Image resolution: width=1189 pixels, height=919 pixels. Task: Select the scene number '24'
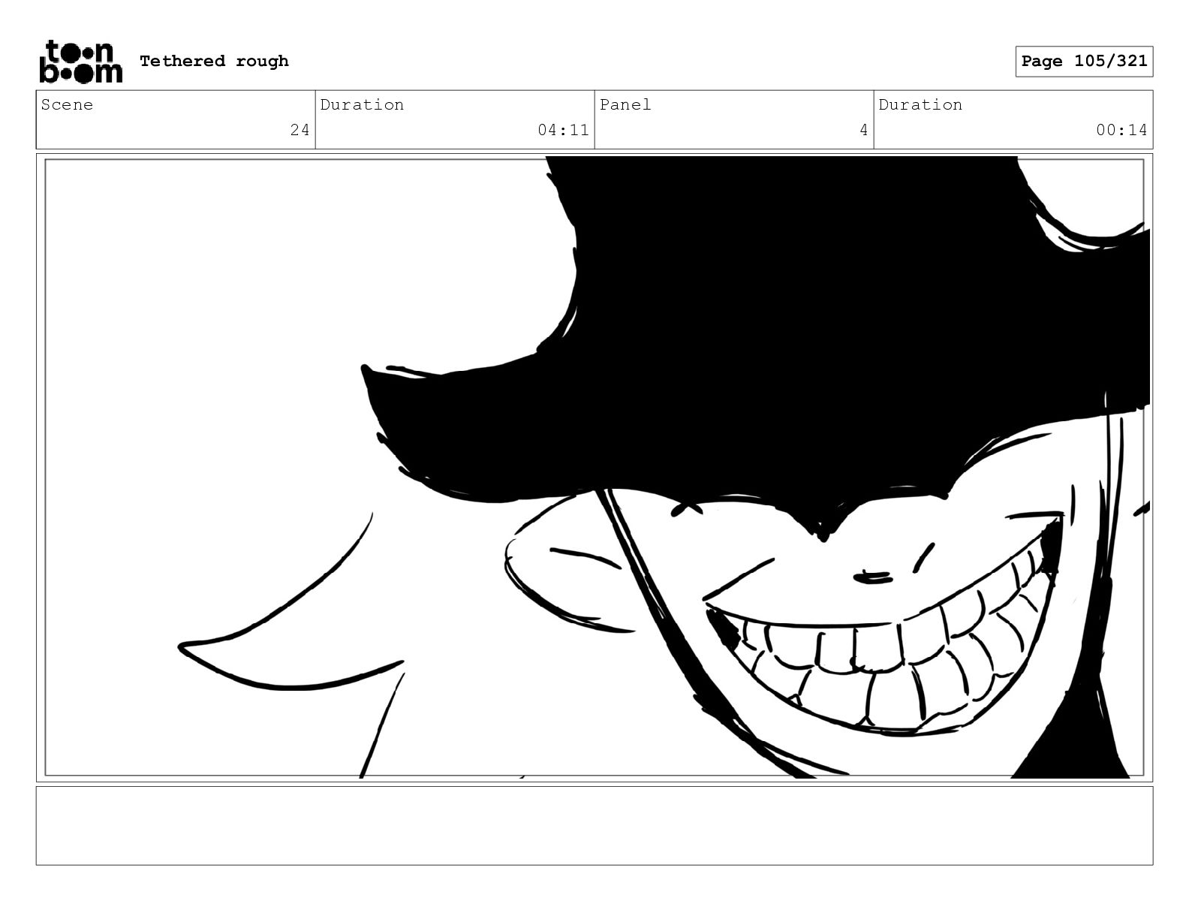pyautogui.click(x=300, y=130)
